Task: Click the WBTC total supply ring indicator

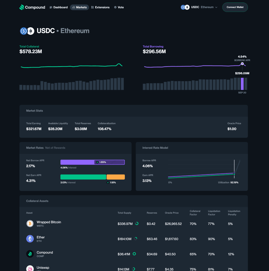Action: (137, 223)
